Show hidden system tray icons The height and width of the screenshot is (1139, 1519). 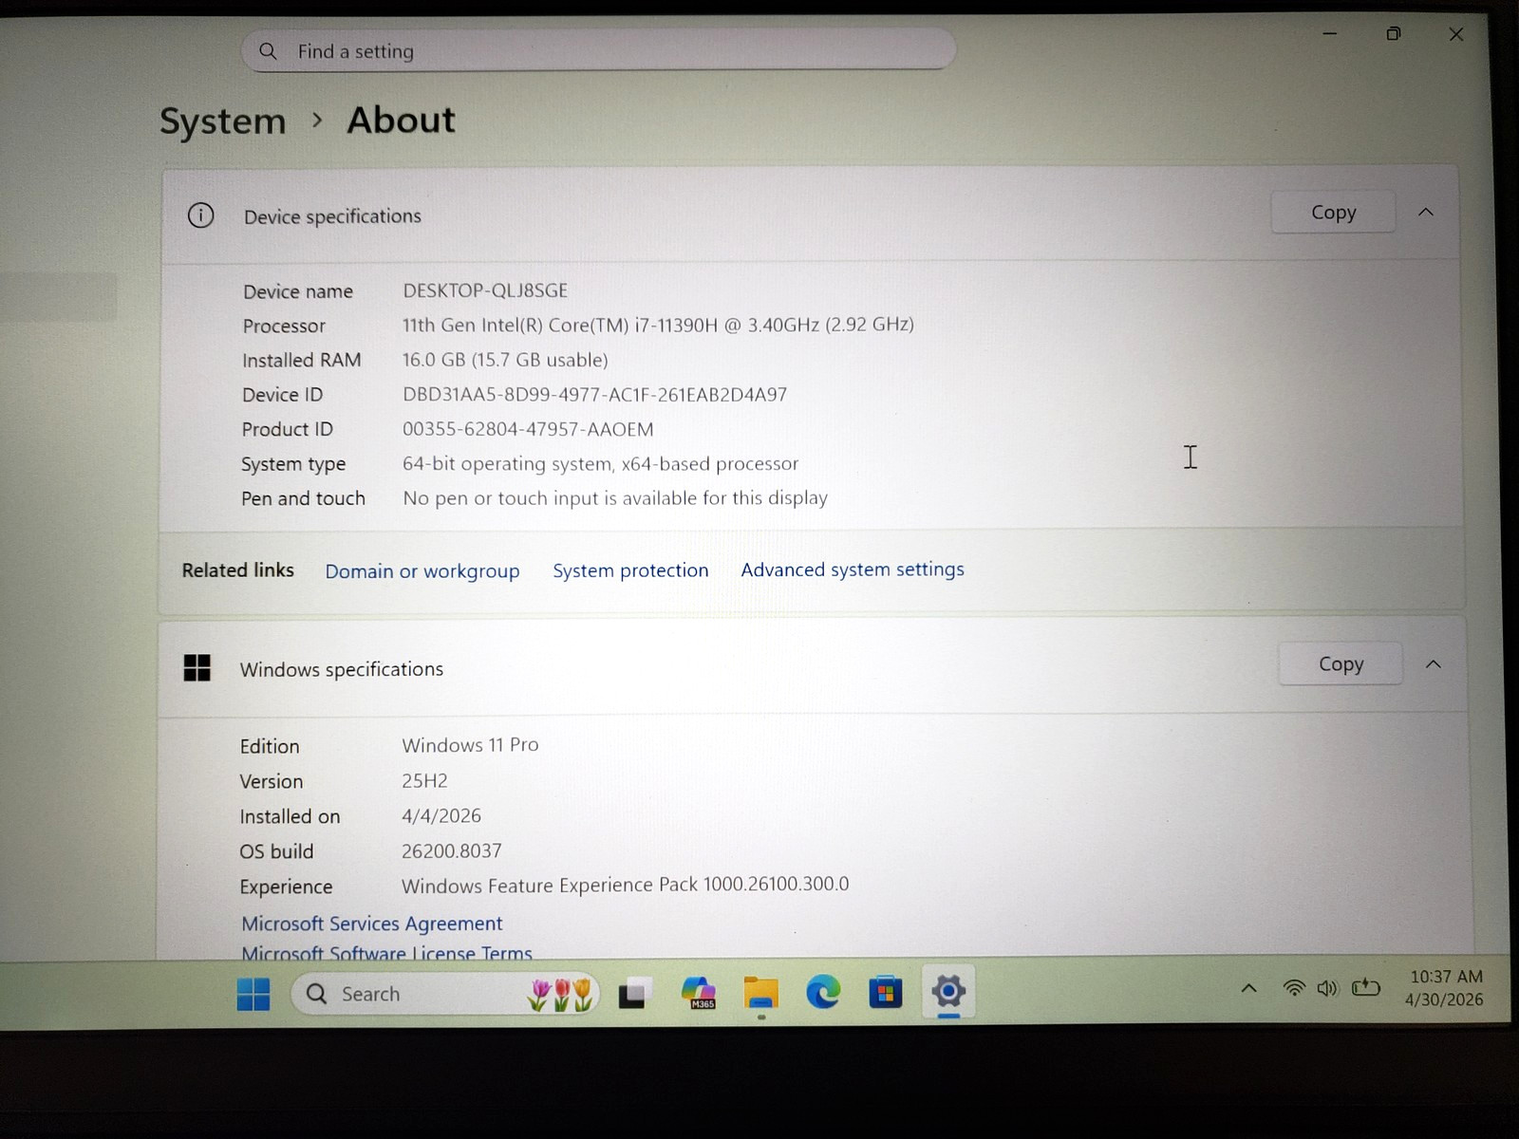pyautogui.click(x=1249, y=989)
